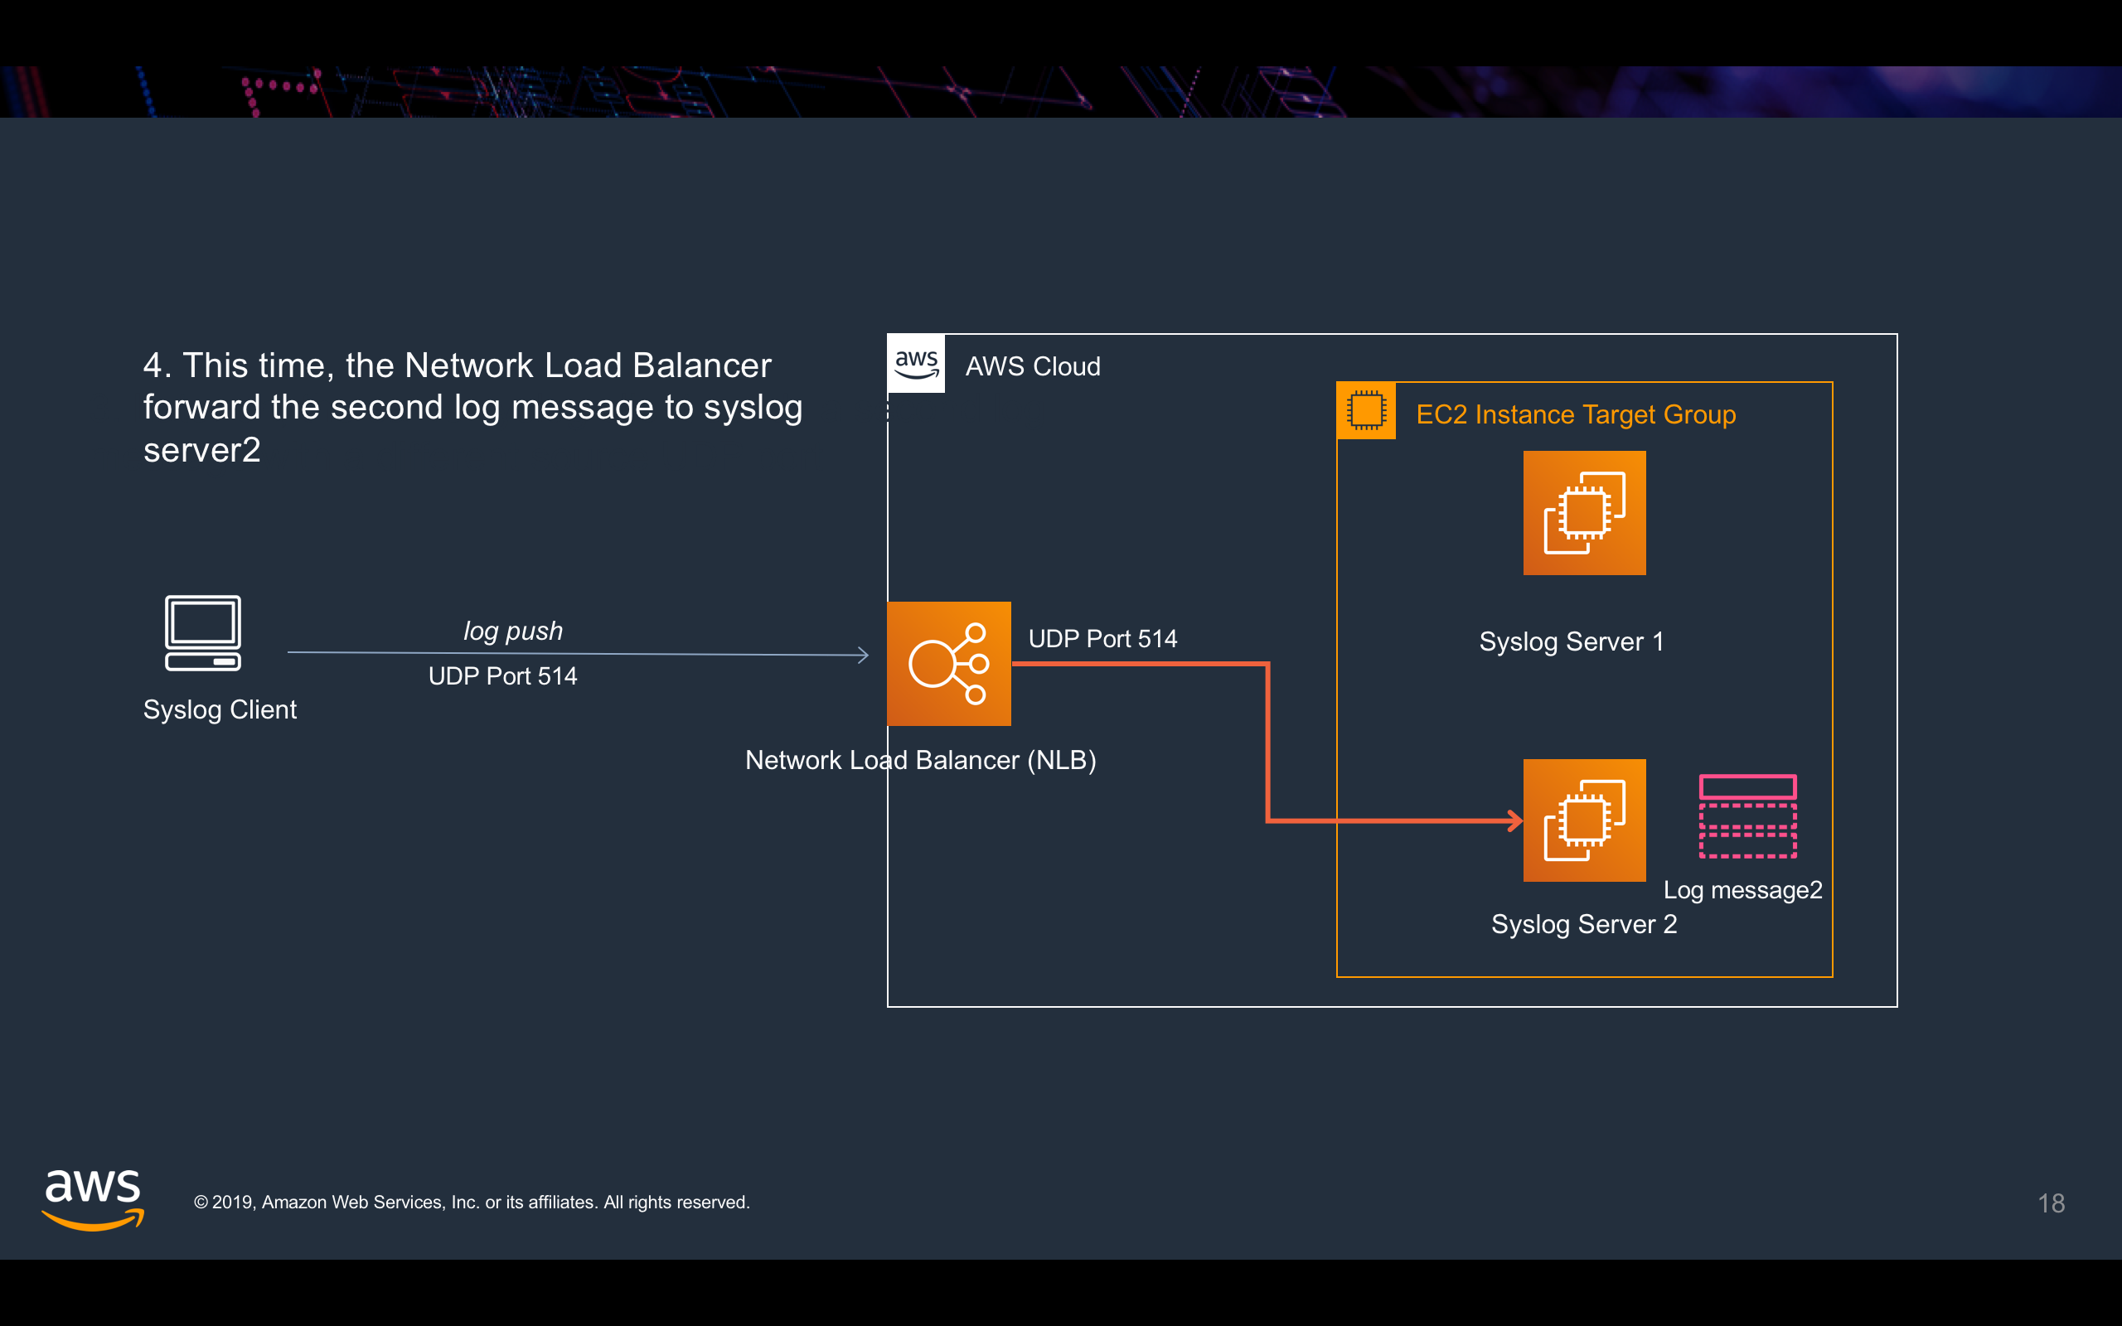This screenshot has width=2122, height=1326.
Task: Click the slide number 18
Action: click(2050, 1203)
